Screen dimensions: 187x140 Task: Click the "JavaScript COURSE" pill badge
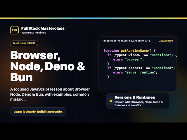pyautogui.click(x=24, y=43)
